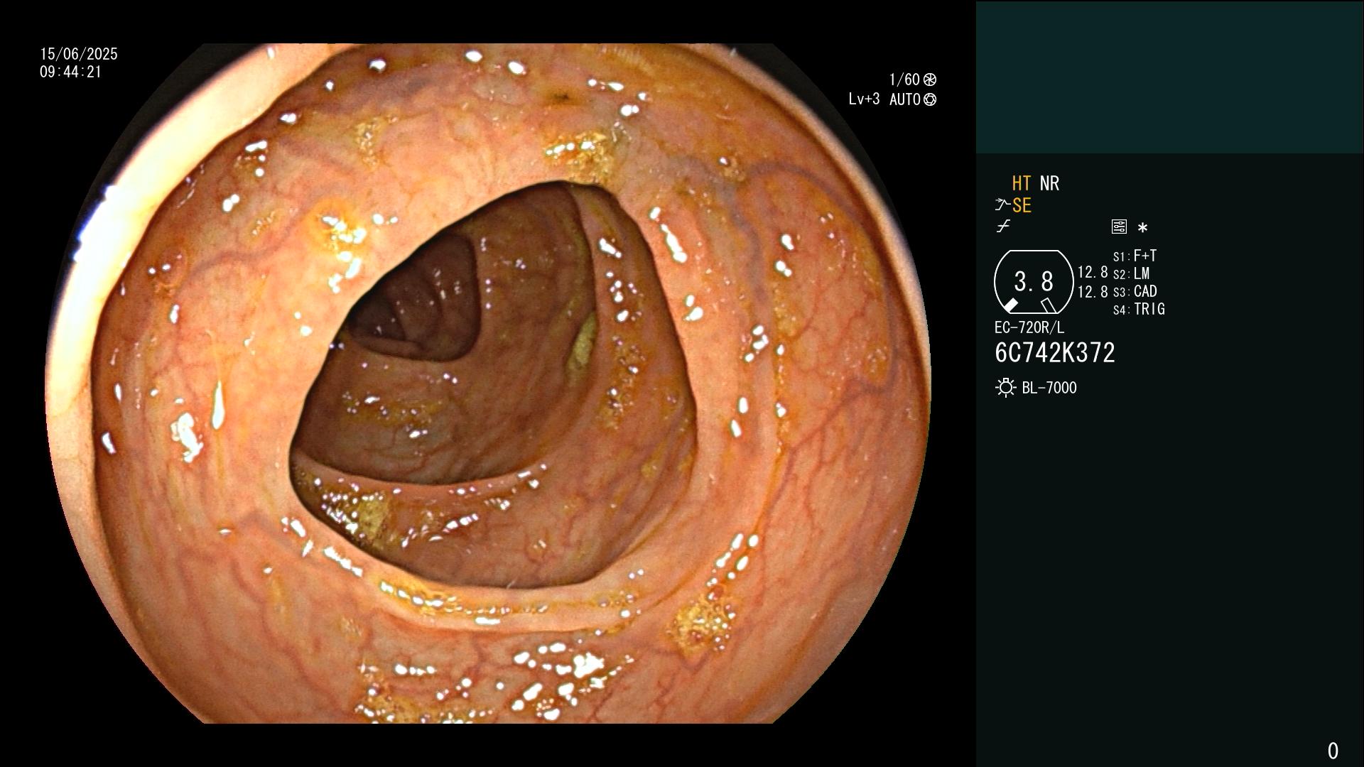Click the asterisk marker icon
This screenshot has height=767, width=1364.
(x=1142, y=228)
